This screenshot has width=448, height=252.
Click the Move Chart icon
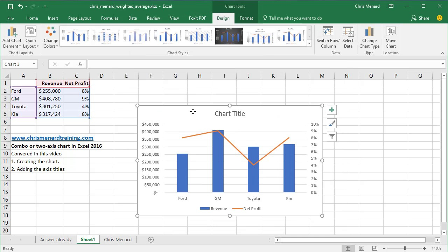[391, 37]
